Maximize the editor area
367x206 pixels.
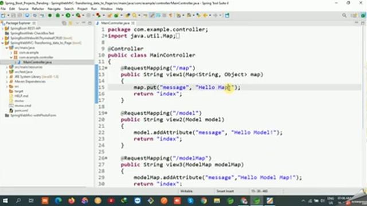pyautogui.click(x=363, y=23)
